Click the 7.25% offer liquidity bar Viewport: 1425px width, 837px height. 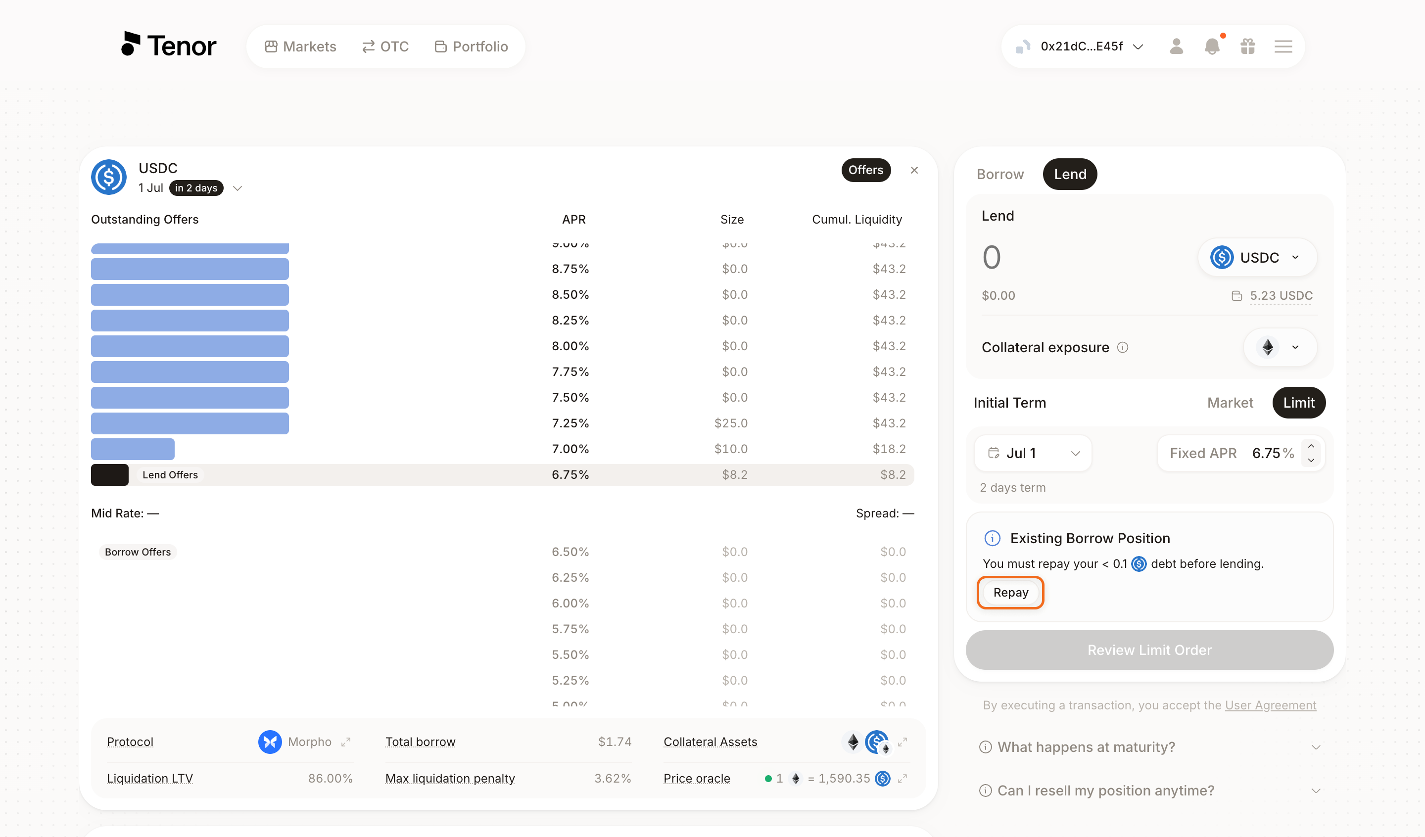(x=190, y=423)
